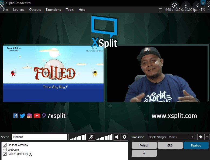Select the Foiled game capture in preview
210x160 pixels.
pos(53,74)
